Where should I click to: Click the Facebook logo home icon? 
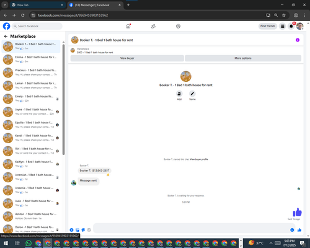point(6,26)
